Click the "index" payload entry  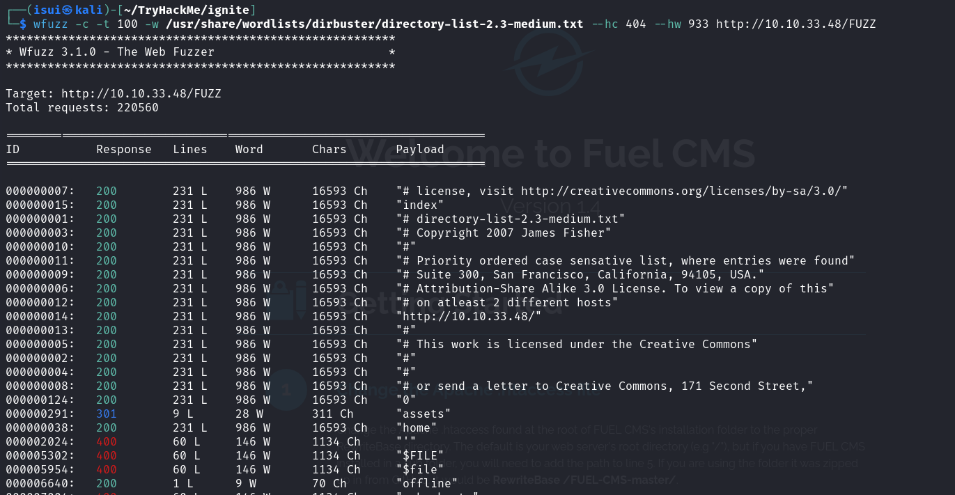coord(419,205)
